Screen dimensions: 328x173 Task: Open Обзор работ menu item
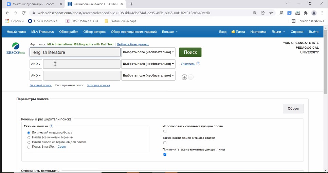click(x=68, y=32)
